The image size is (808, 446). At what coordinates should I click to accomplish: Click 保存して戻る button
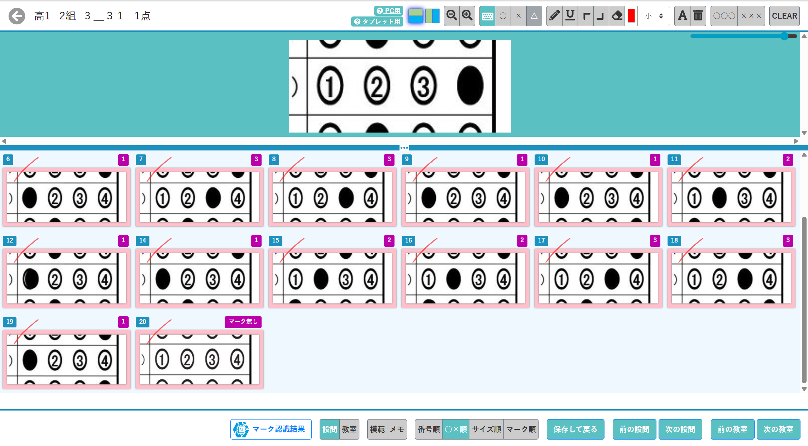pyautogui.click(x=575, y=429)
